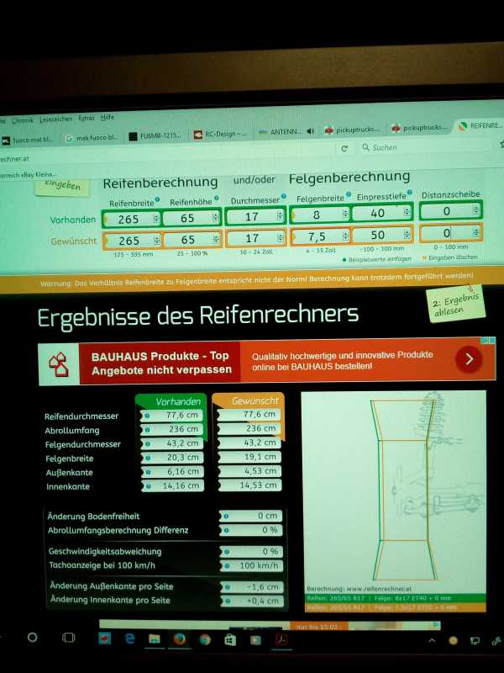The height and width of the screenshot is (673, 504).
Task: Open Windows Store from taskbar
Action: coord(230,640)
